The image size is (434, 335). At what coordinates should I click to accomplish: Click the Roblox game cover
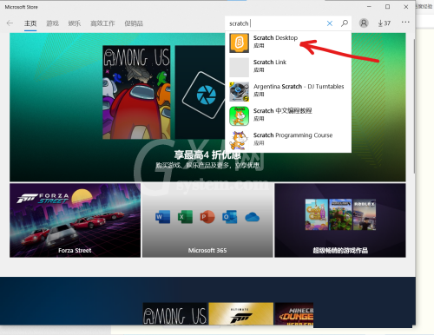365,214
